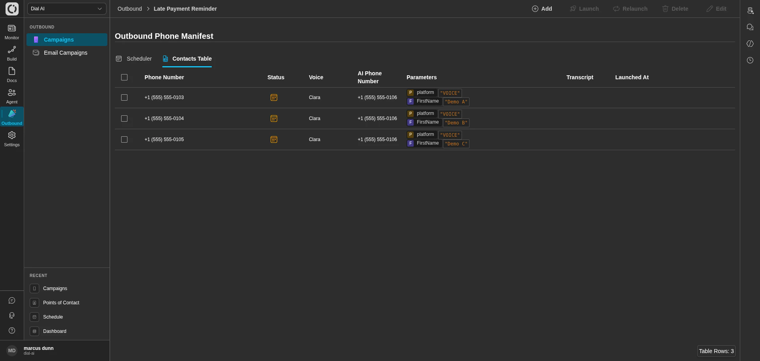This screenshot has width=760, height=361.
Task: Open the code brackets icon in right rail
Action: pyautogui.click(x=750, y=44)
